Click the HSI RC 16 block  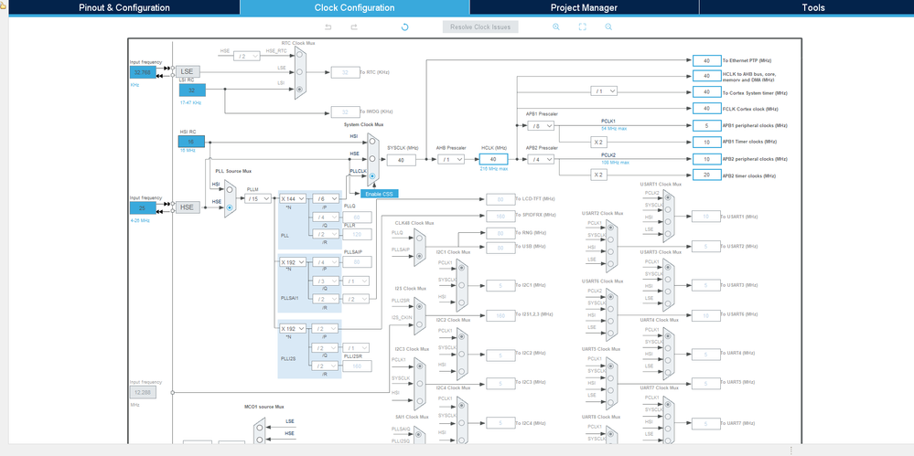[191, 142]
